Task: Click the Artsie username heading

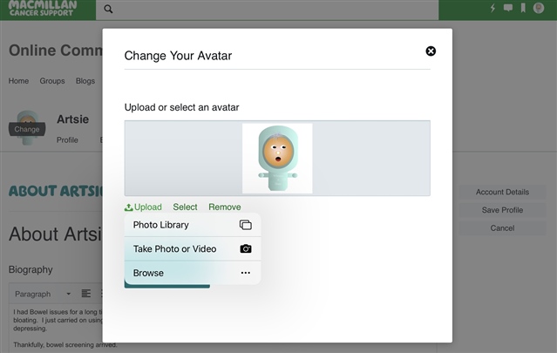Action: click(73, 119)
